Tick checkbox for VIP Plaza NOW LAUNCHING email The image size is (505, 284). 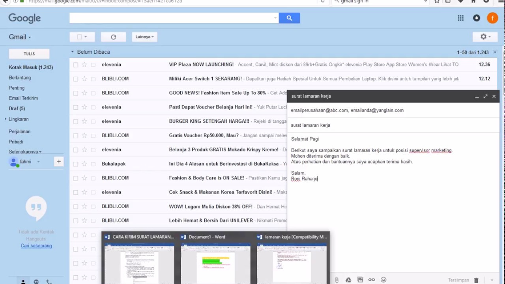[75, 65]
